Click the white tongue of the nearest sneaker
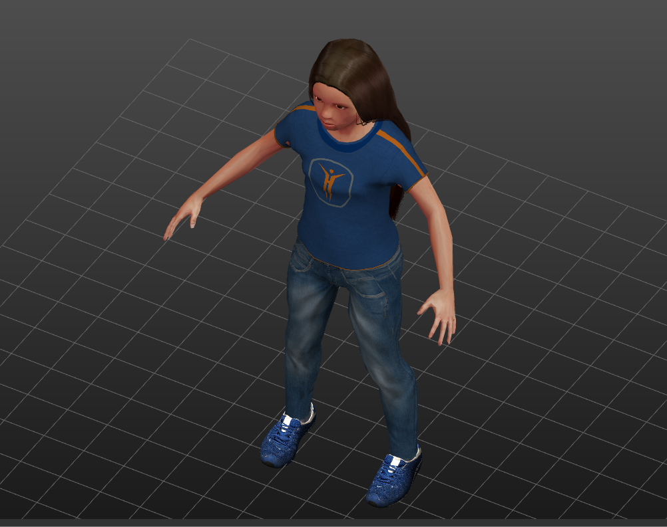667x527 pixels. [397, 460]
